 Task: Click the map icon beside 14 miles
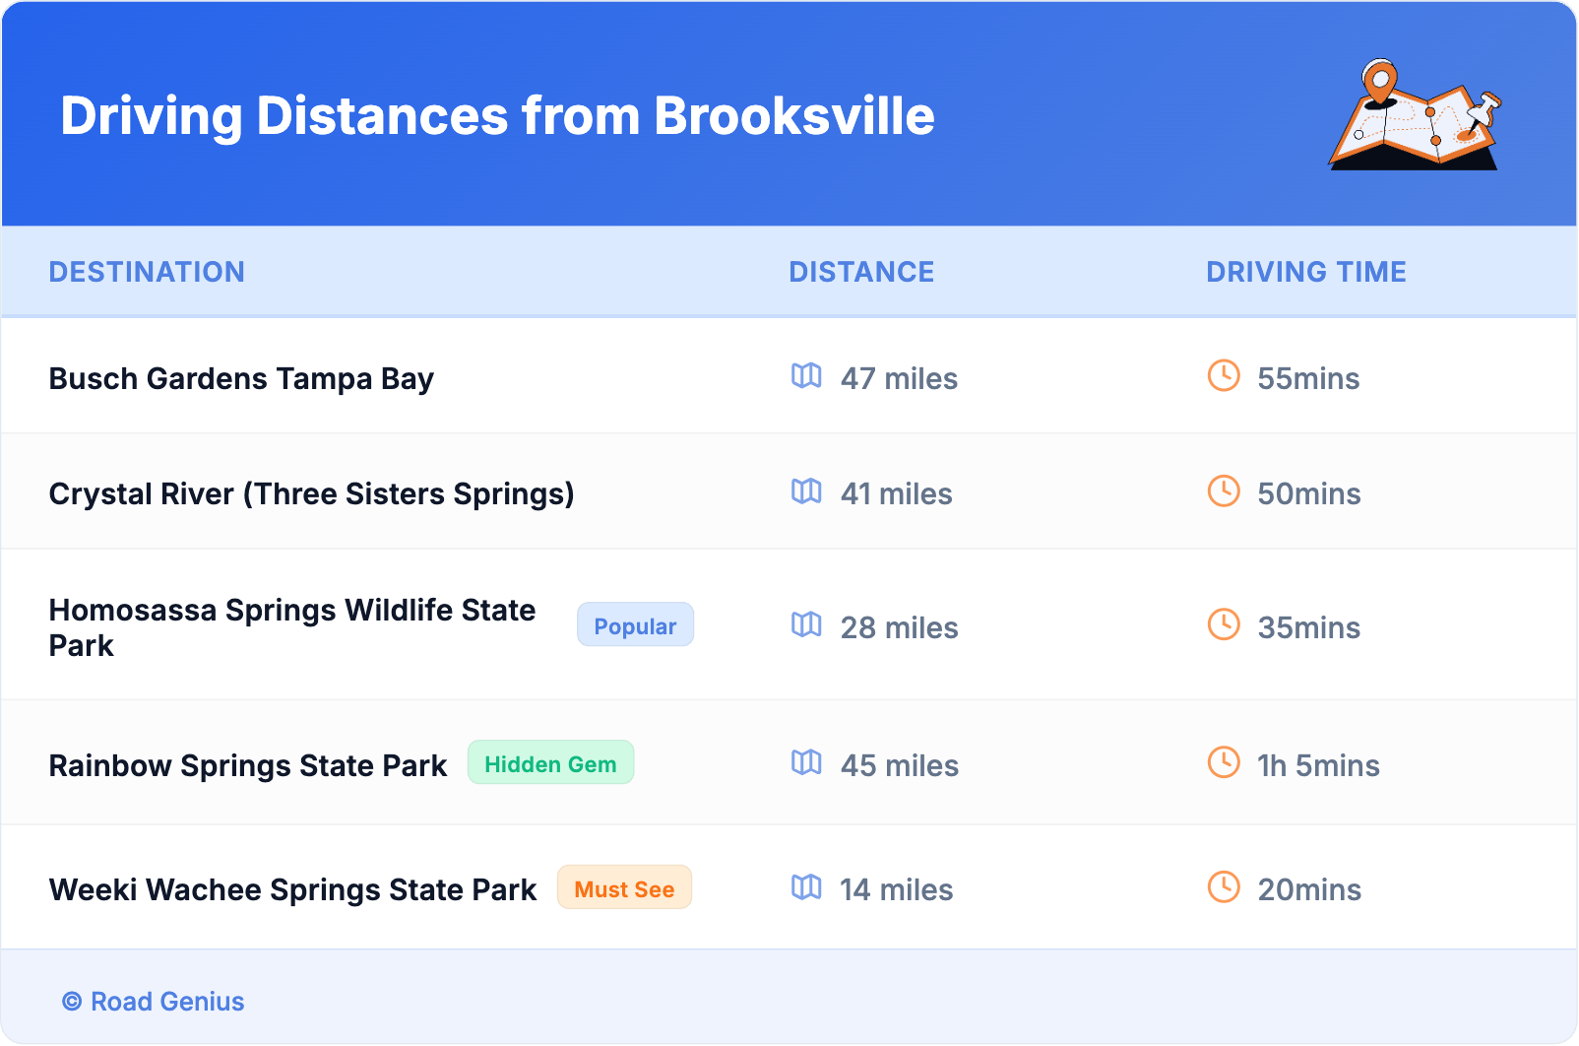806,887
